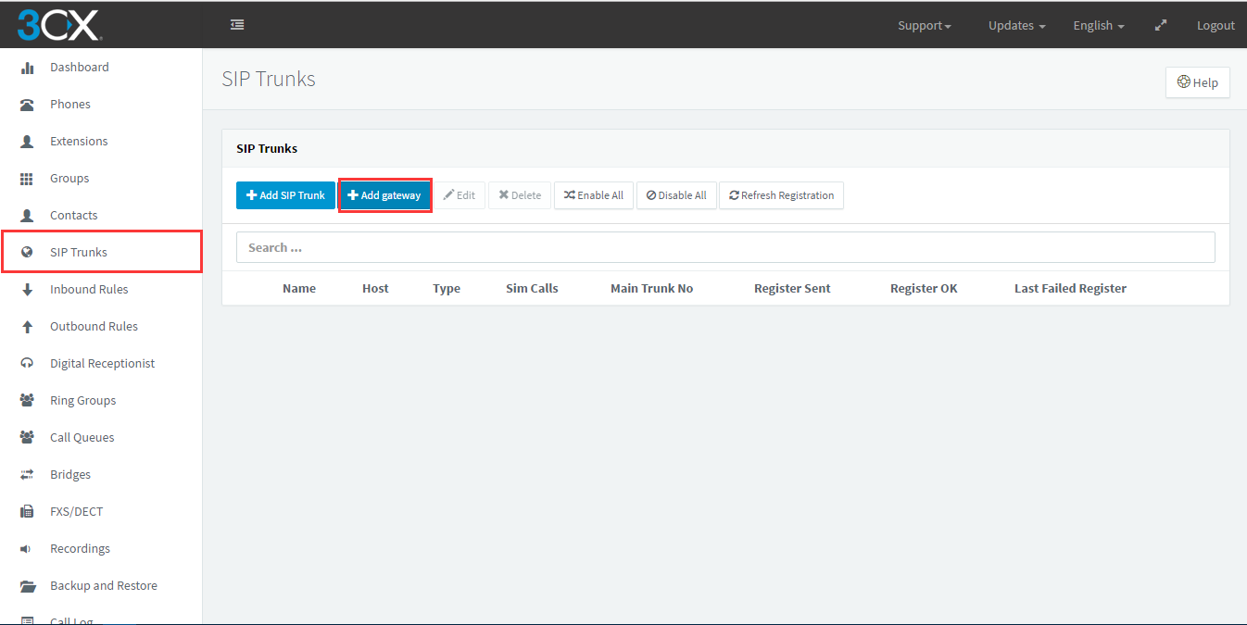
Task: Click the Bridges exchange arrows icon
Action: 27,475
